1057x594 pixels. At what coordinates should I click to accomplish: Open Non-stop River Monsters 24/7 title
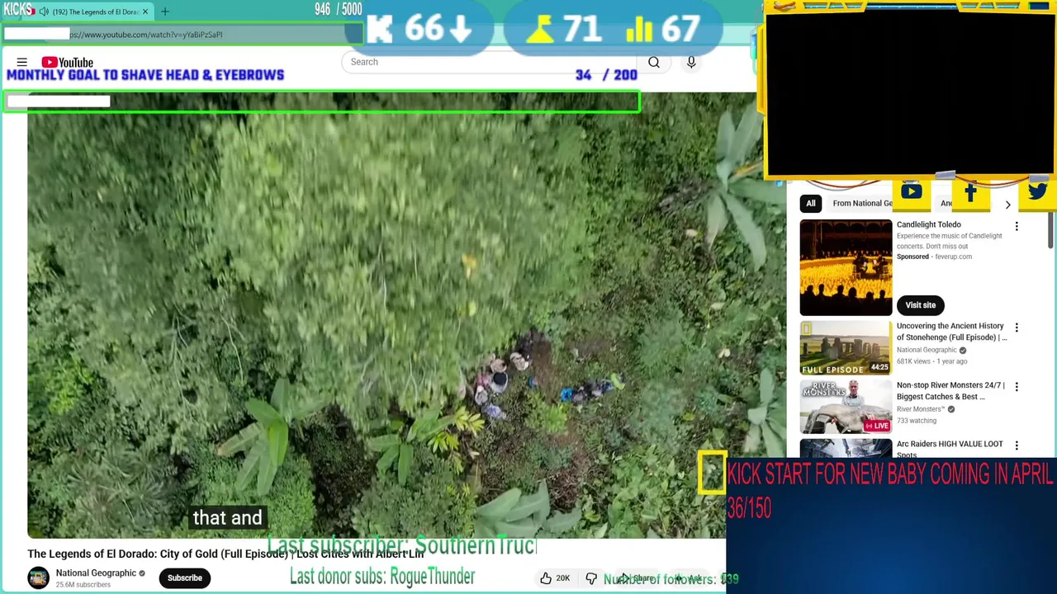[x=950, y=391]
